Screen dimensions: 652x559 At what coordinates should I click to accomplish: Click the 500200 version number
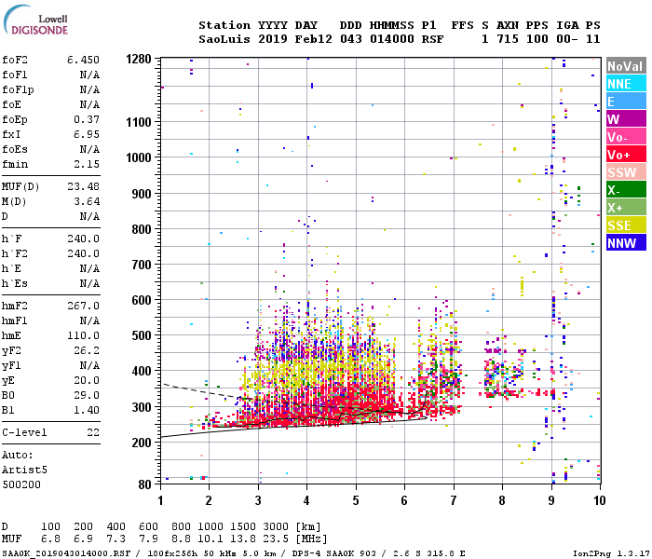point(21,484)
